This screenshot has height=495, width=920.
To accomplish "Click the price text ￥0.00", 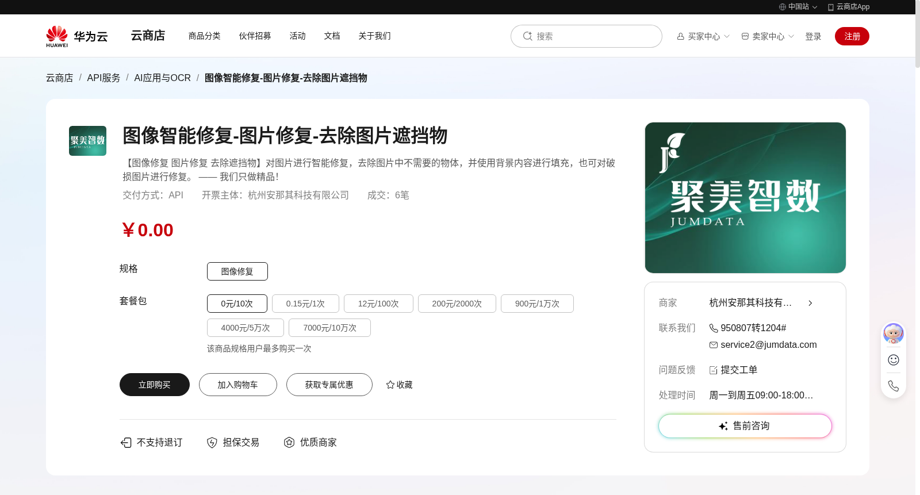I will 148,230.
